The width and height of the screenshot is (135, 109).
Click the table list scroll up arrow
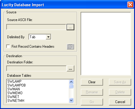tap(71, 82)
